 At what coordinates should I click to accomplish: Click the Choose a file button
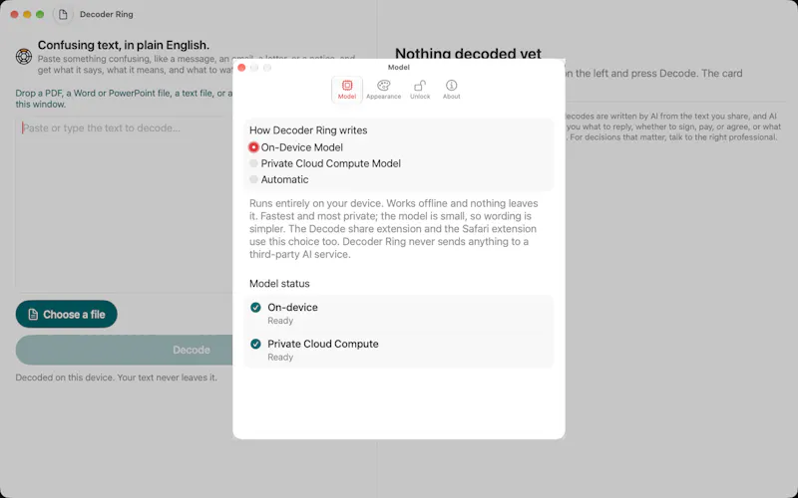click(66, 314)
